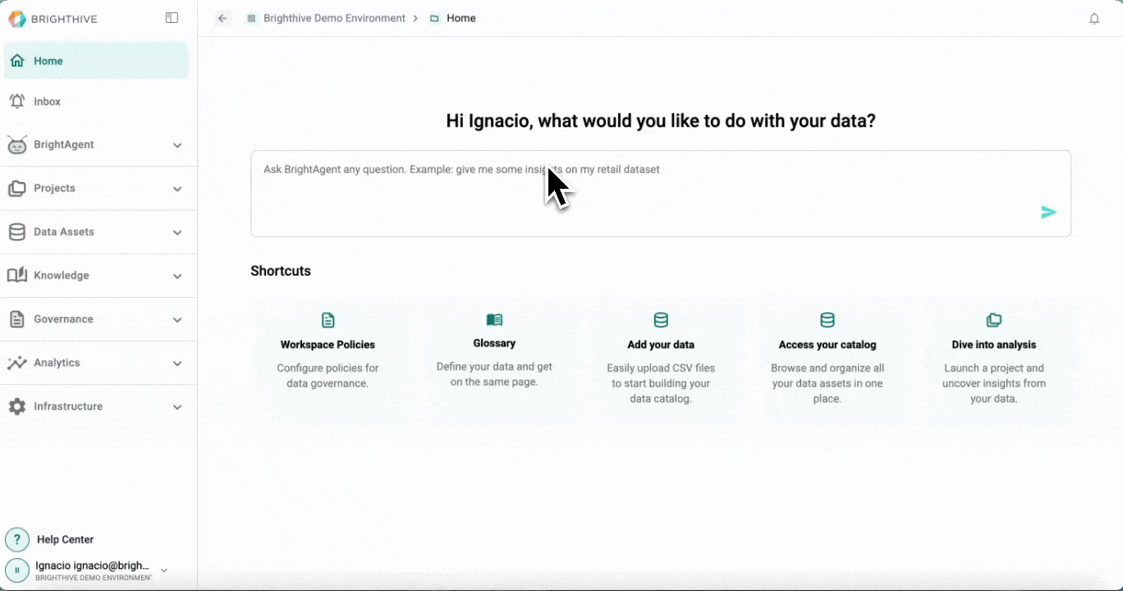Viewport: 1123px width, 591px height.
Task: Click the Home breadcrumb label
Action: tap(461, 18)
